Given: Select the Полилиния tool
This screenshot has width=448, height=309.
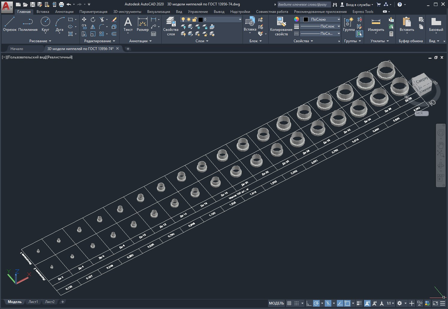Looking at the screenshot, I should point(28,24).
